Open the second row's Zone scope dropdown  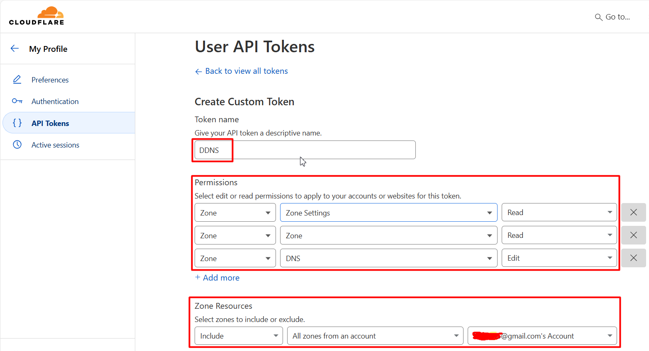click(x=235, y=235)
